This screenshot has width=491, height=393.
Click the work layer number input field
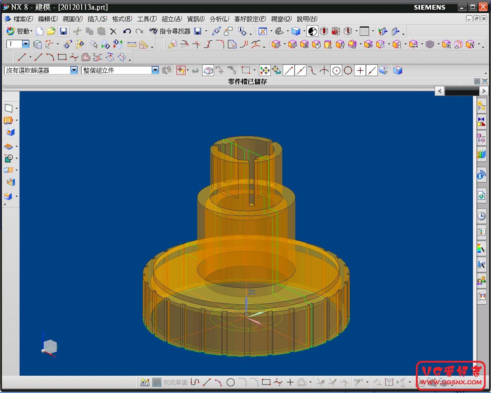click(14, 44)
